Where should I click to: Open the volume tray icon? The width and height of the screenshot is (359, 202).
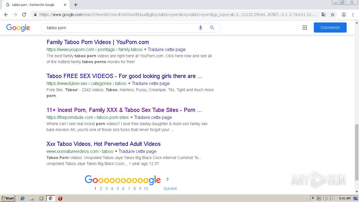[326, 198]
